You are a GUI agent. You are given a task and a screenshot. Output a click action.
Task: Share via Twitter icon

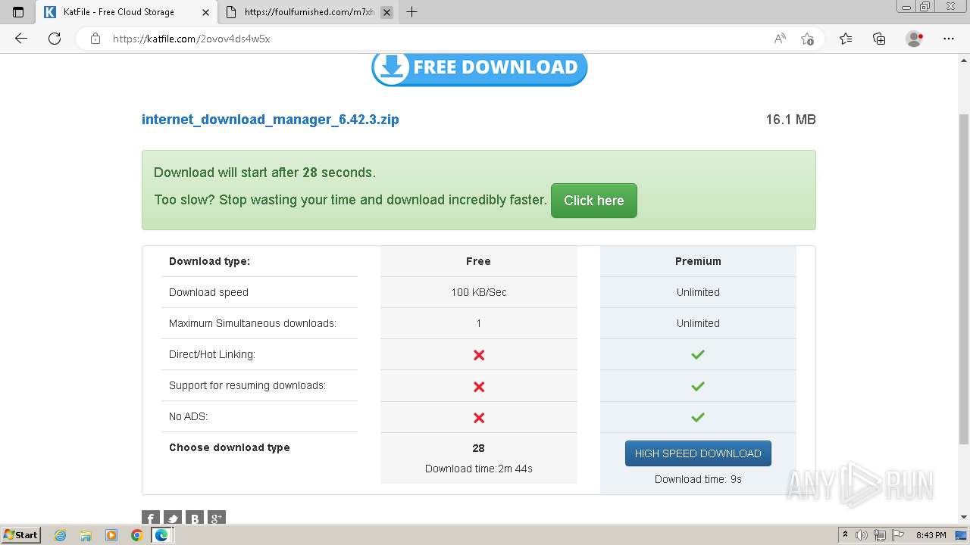(173, 519)
